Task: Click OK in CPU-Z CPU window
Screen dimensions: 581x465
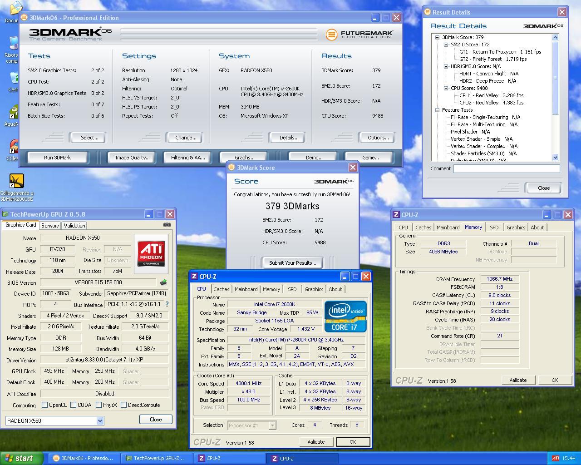Action: point(353,442)
